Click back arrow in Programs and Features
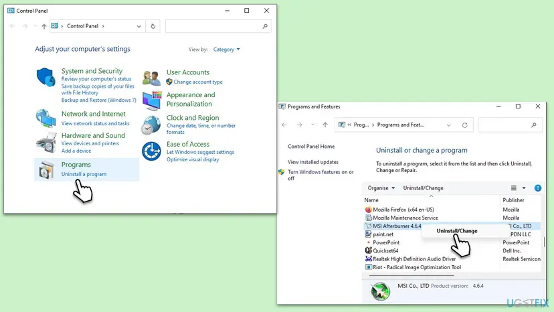This screenshot has height=312, width=554. [284, 125]
